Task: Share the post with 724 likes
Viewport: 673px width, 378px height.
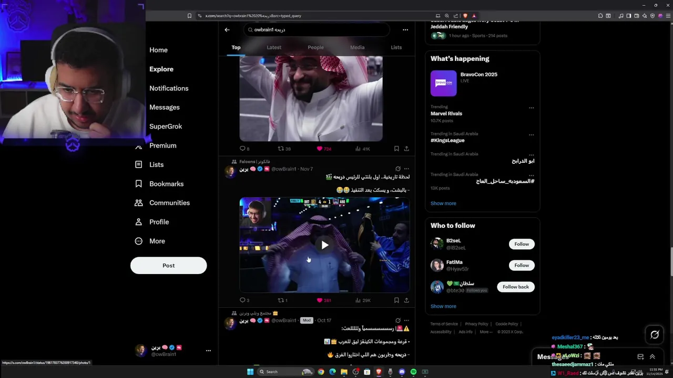Action: point(406,149)
